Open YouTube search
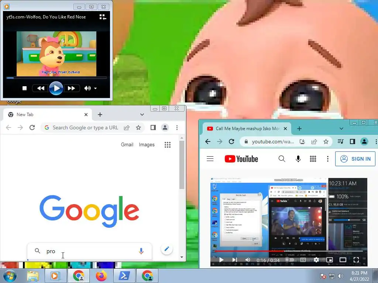Screen dimensions: 378x283 (x=282, y=159)
